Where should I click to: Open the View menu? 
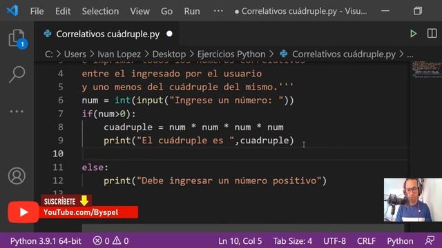coord(140,11)
